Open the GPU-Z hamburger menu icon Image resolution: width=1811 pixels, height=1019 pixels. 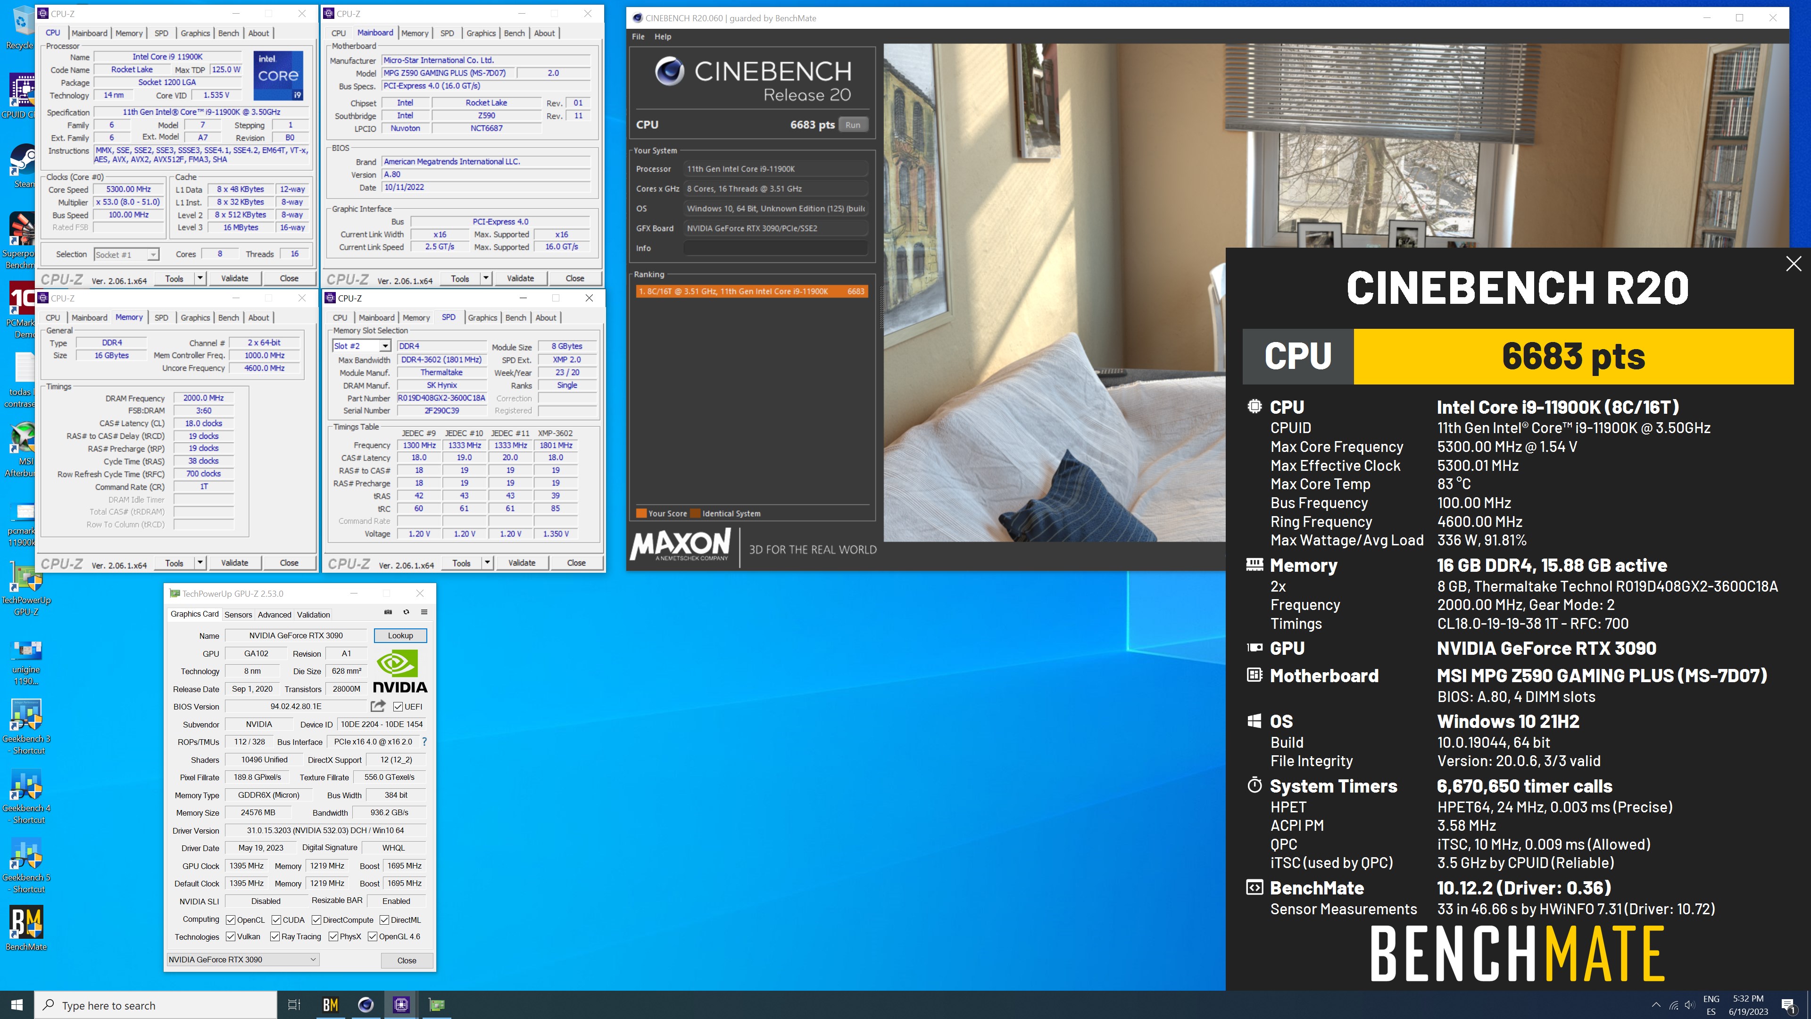point(424,612)
